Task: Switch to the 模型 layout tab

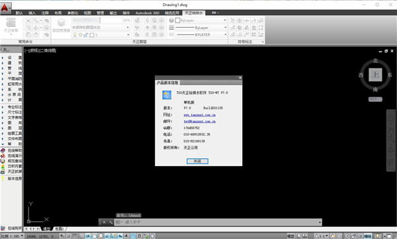Action: point(46,229)
